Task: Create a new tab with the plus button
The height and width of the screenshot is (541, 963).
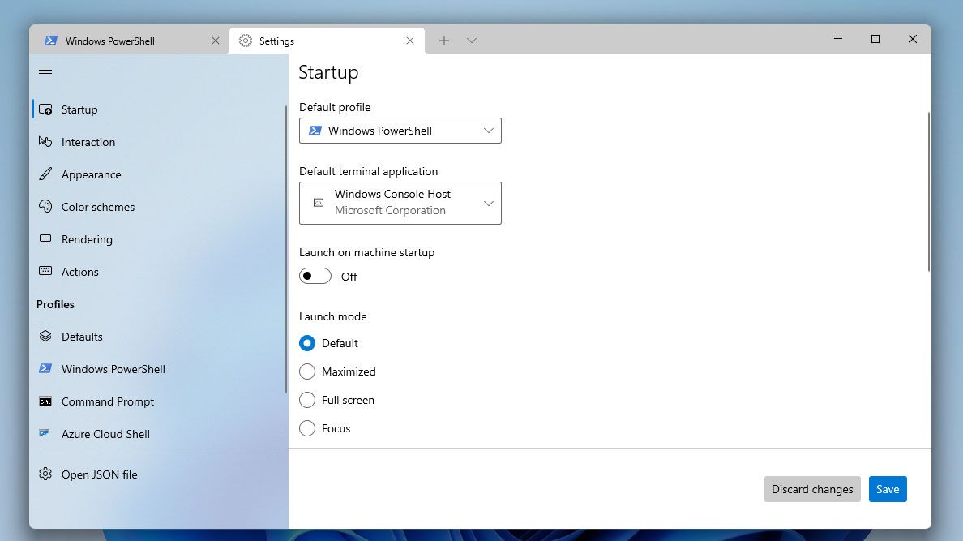Action: click(443, 40)
